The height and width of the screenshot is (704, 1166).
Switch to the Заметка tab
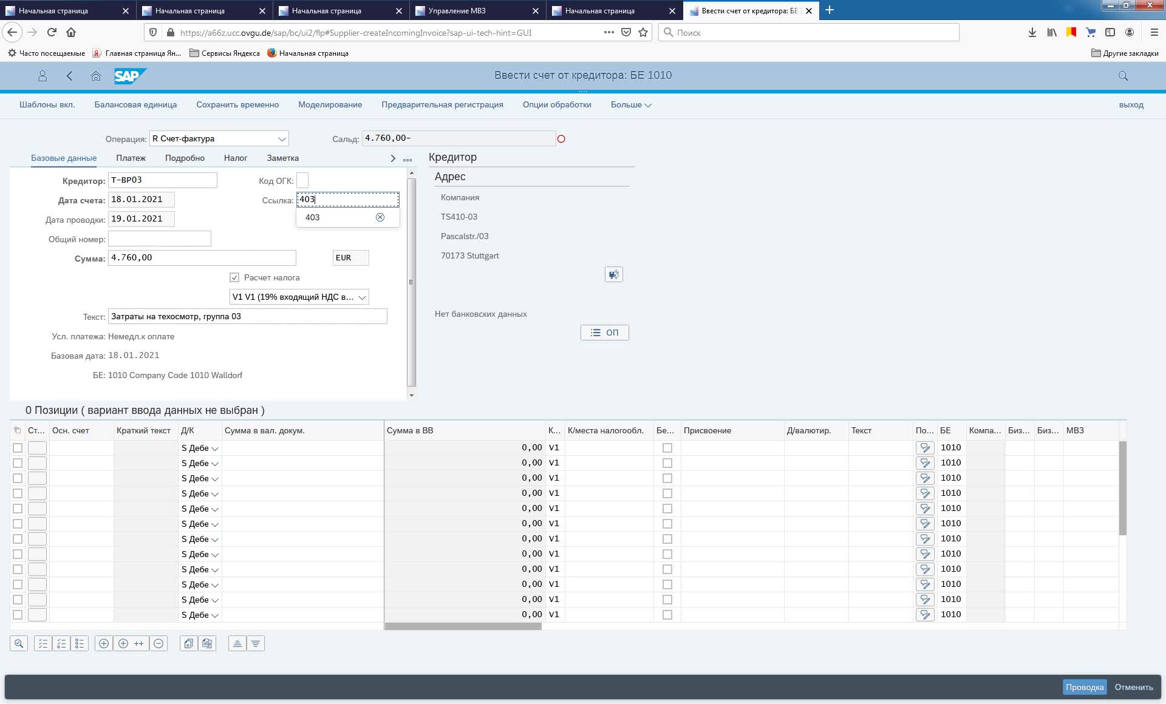[x=282, y=158]
